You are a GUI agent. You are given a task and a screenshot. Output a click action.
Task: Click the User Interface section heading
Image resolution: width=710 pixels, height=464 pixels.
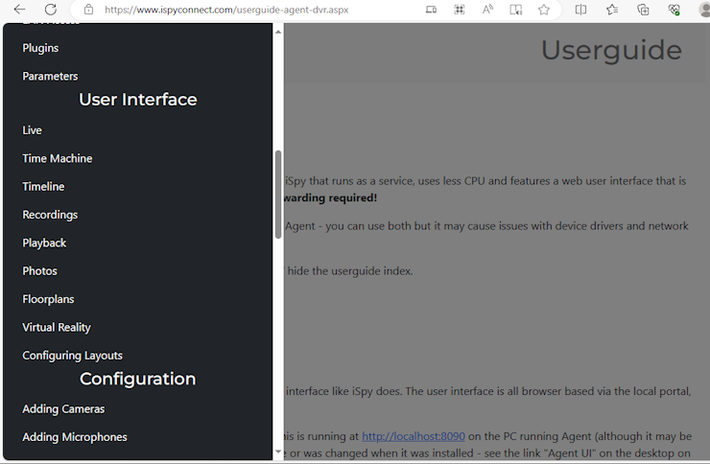(137, 100)
